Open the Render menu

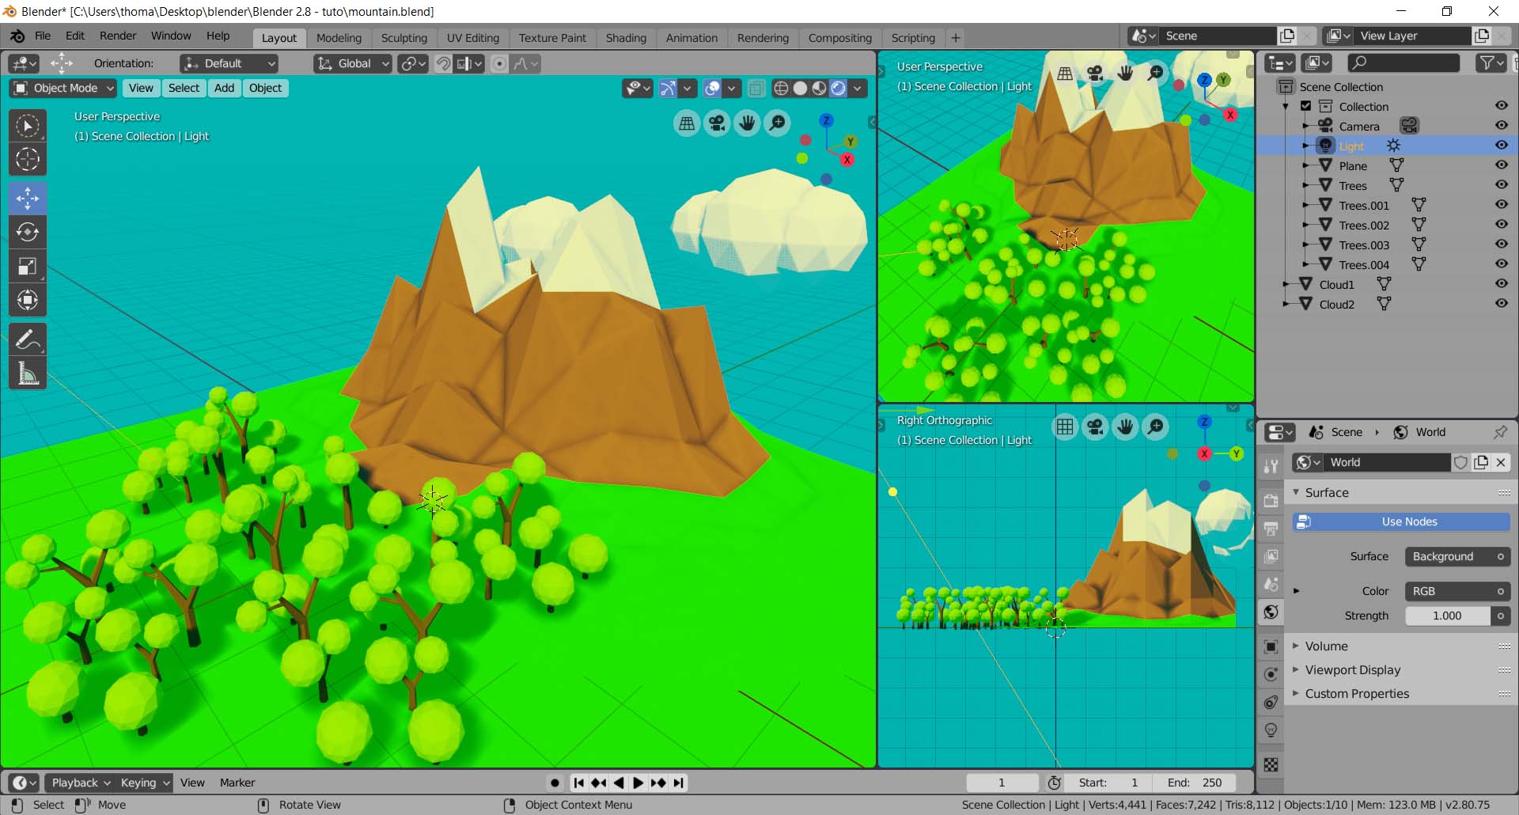tap(118, 36)
